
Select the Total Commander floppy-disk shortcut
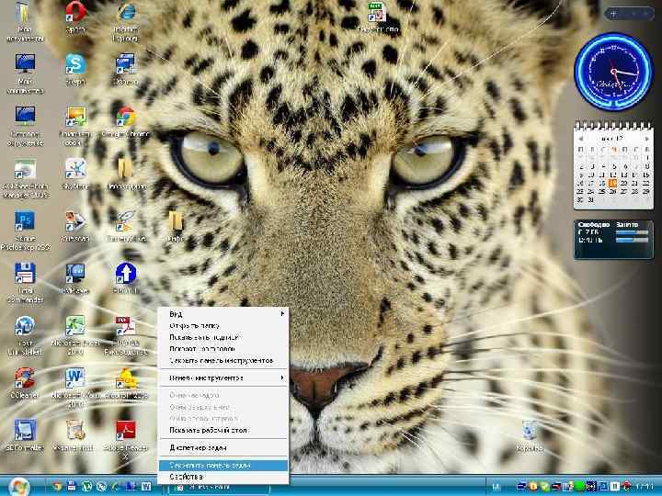click(x=25, y=283)
